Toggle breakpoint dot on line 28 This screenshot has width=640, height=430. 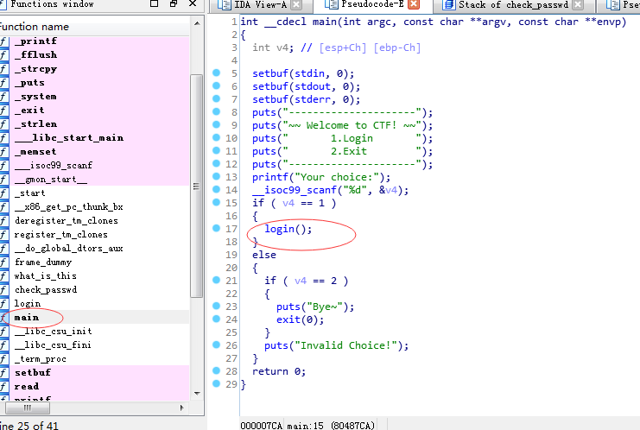pyautogui.click(x=216, y=370)
